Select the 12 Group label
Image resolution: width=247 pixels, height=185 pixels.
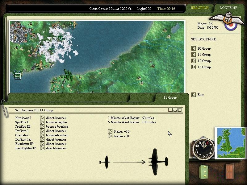point(204,61)
